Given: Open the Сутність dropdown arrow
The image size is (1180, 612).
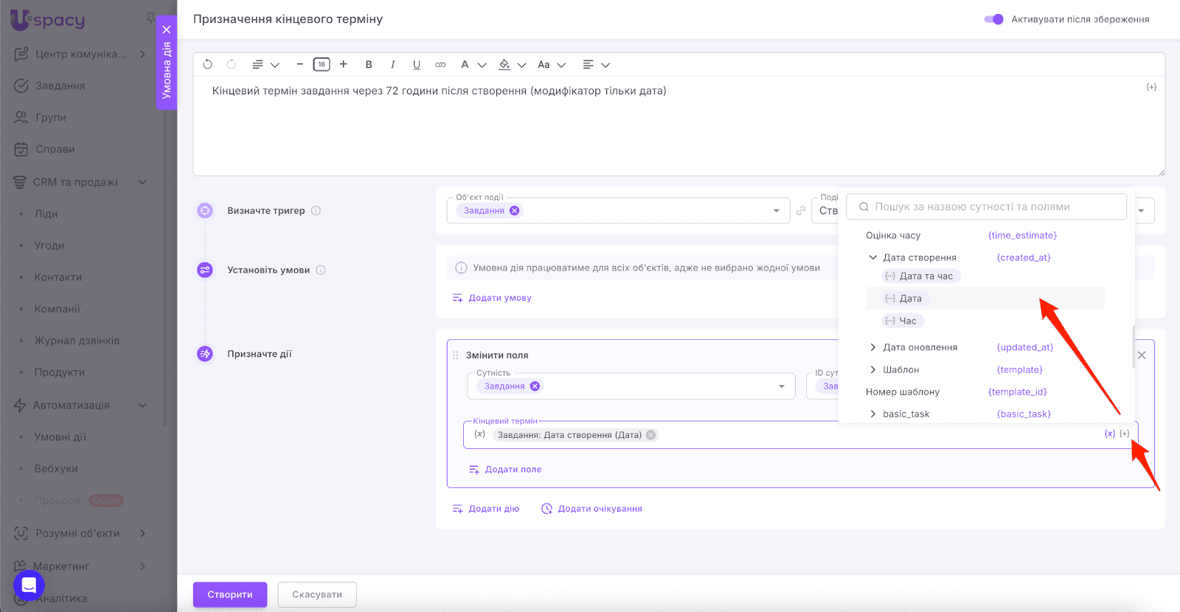Looking at the screenshot, I should coord(782,386).
